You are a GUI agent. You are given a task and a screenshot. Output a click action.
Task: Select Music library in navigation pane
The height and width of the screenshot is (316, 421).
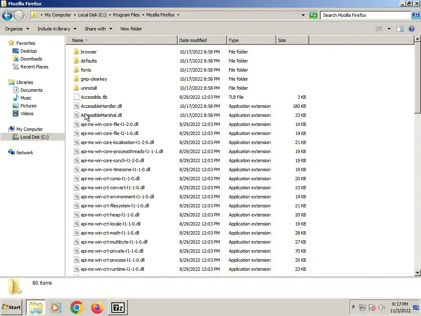coord(26,98)
